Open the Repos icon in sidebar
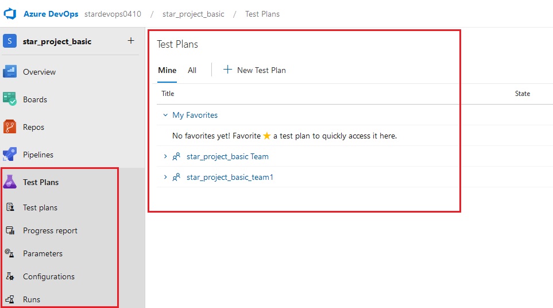The image size is (553, 308). pyautogui.click(x=10, y=126)
